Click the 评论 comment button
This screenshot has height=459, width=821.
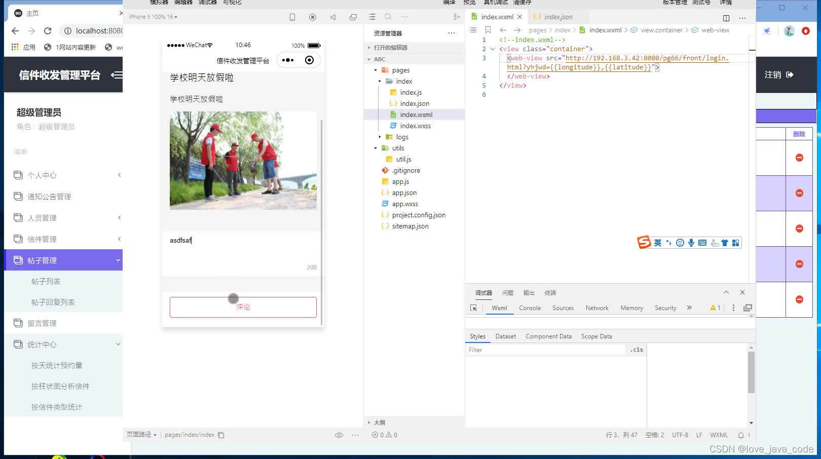coord(243,307)
